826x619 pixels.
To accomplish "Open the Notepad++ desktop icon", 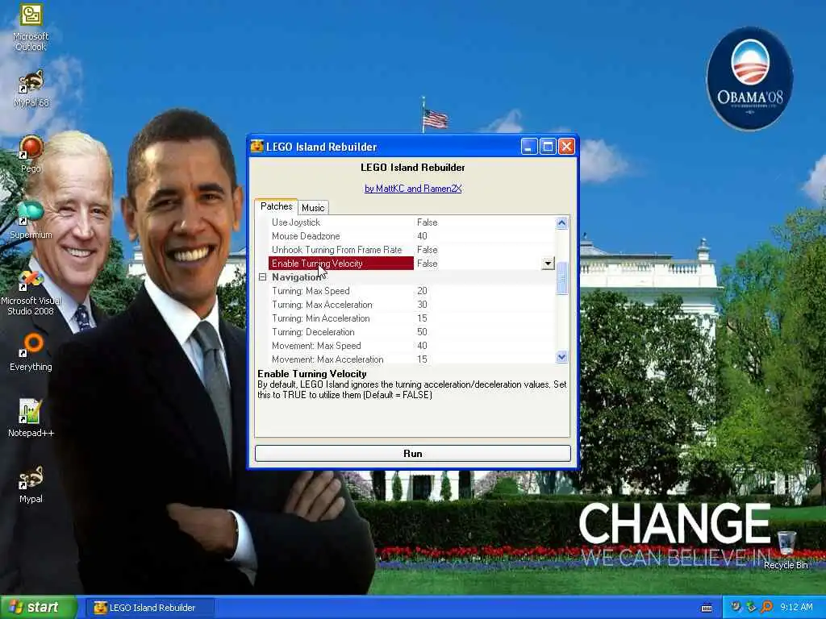I will pyautogui.click(x=31, y=418).
